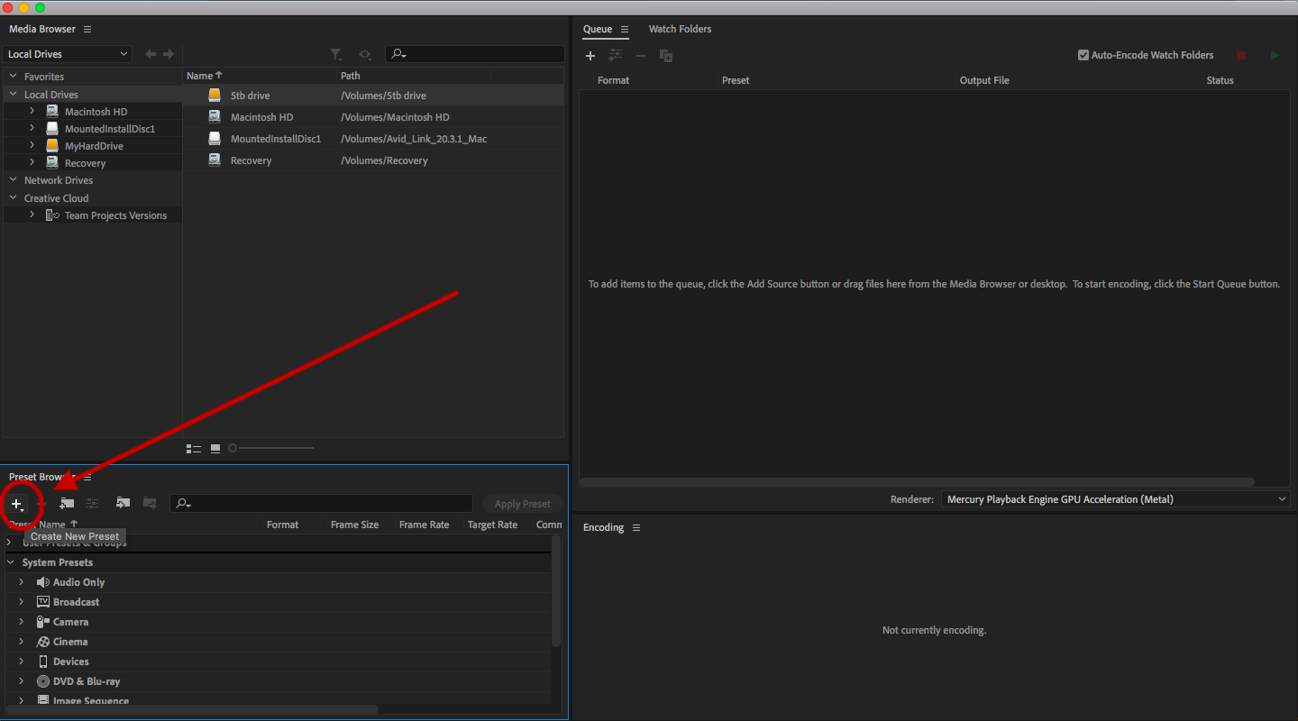Click the Remove minus icon in Queue toolbar

(641, 56)
